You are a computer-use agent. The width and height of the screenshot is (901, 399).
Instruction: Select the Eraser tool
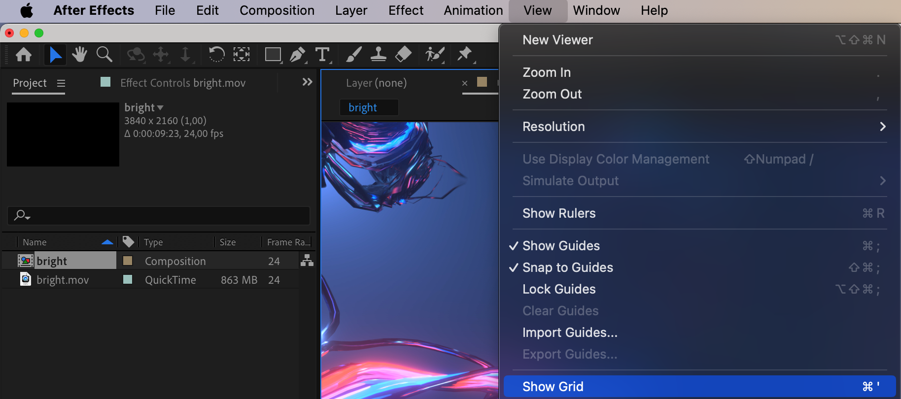click(x=403, y=54)
